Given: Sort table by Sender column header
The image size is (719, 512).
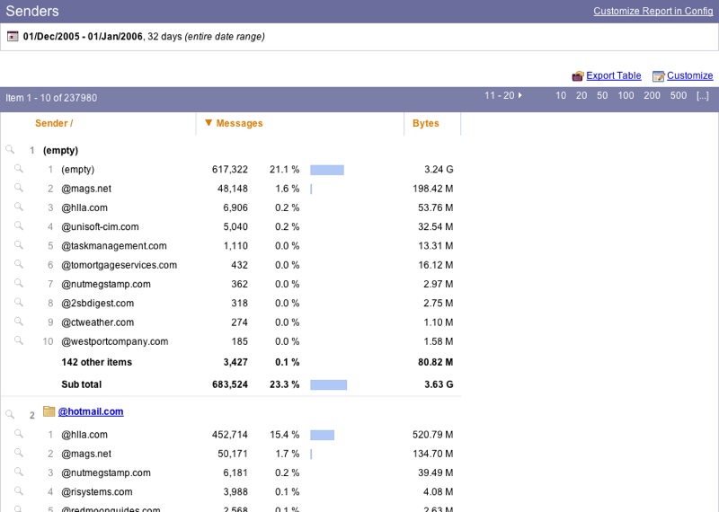Looking at the screenshot, I should 53,123.
